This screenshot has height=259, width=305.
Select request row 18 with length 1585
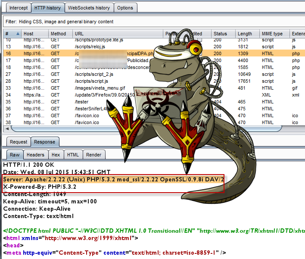(x=154, y=67)
